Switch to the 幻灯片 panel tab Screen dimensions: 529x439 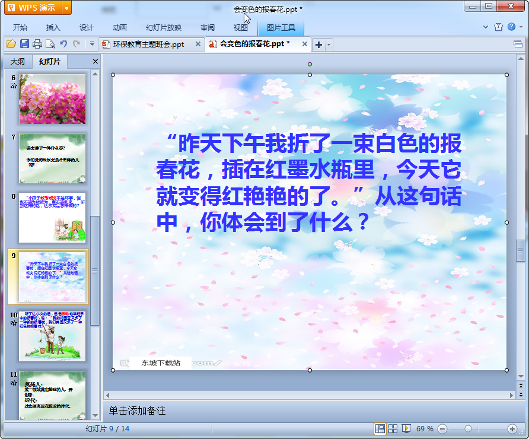[50, 62]
